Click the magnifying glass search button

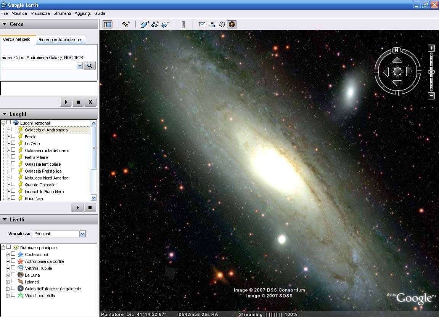[x=90, y=66]
